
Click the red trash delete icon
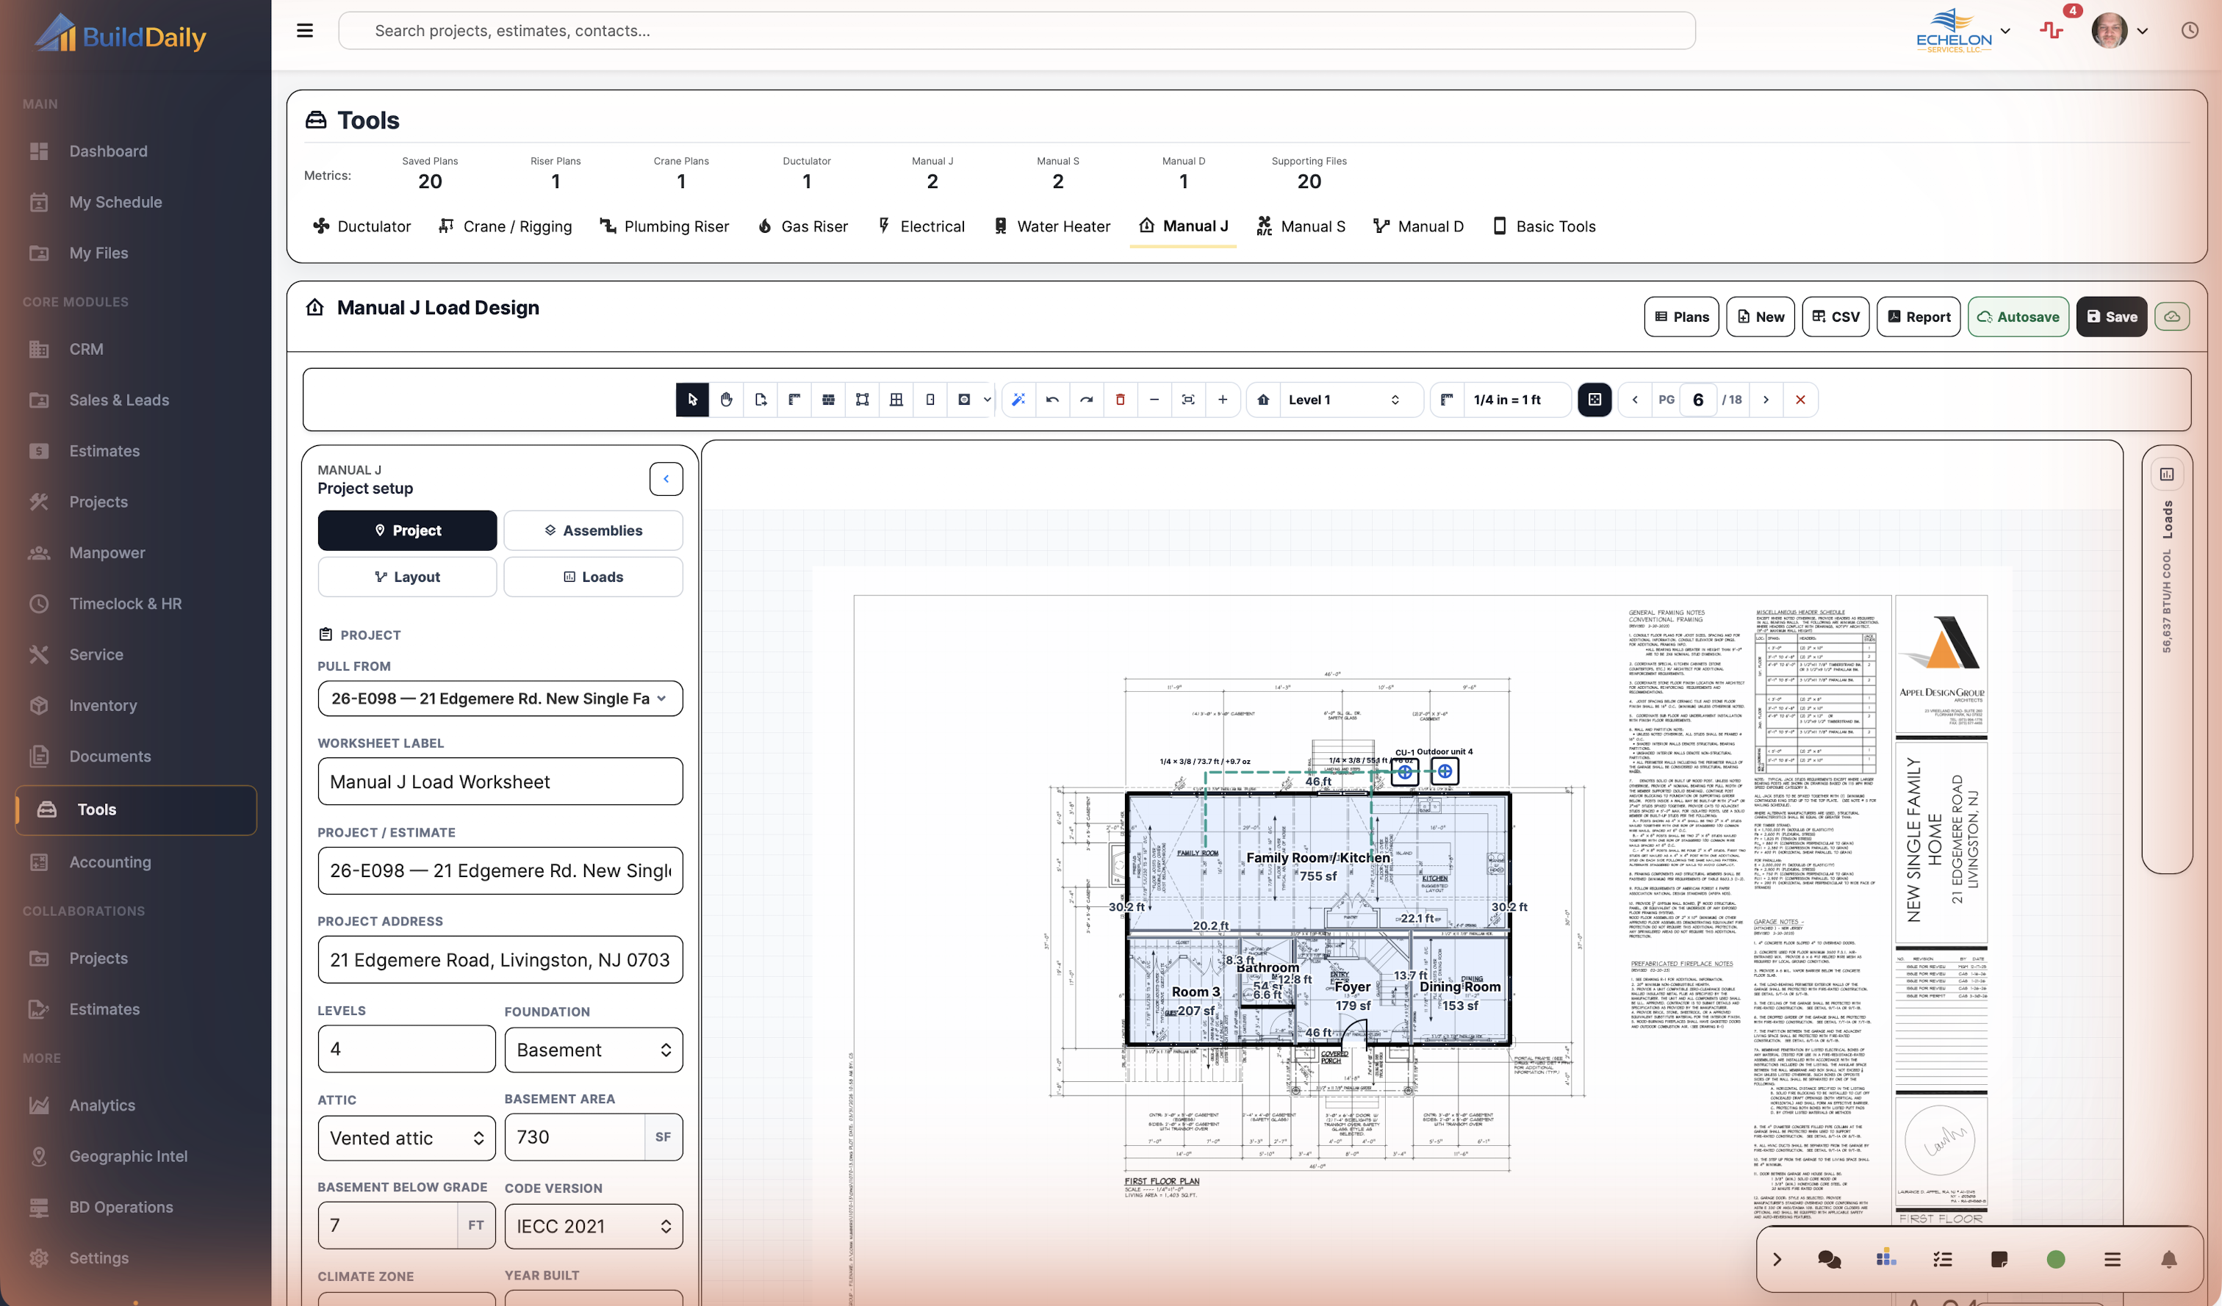[x=1120, y=399]
